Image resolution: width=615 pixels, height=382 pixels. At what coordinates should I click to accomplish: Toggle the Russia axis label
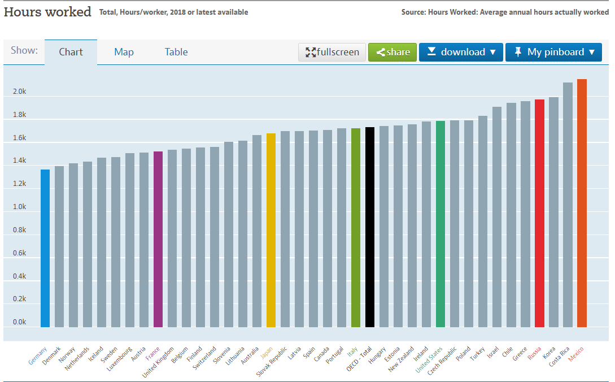tap(534, 354)
